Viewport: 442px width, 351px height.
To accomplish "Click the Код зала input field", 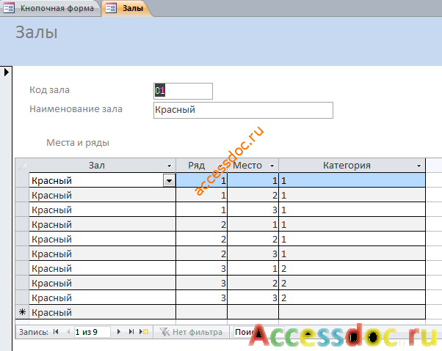I will pyautogui.click(x=183, y=91).
